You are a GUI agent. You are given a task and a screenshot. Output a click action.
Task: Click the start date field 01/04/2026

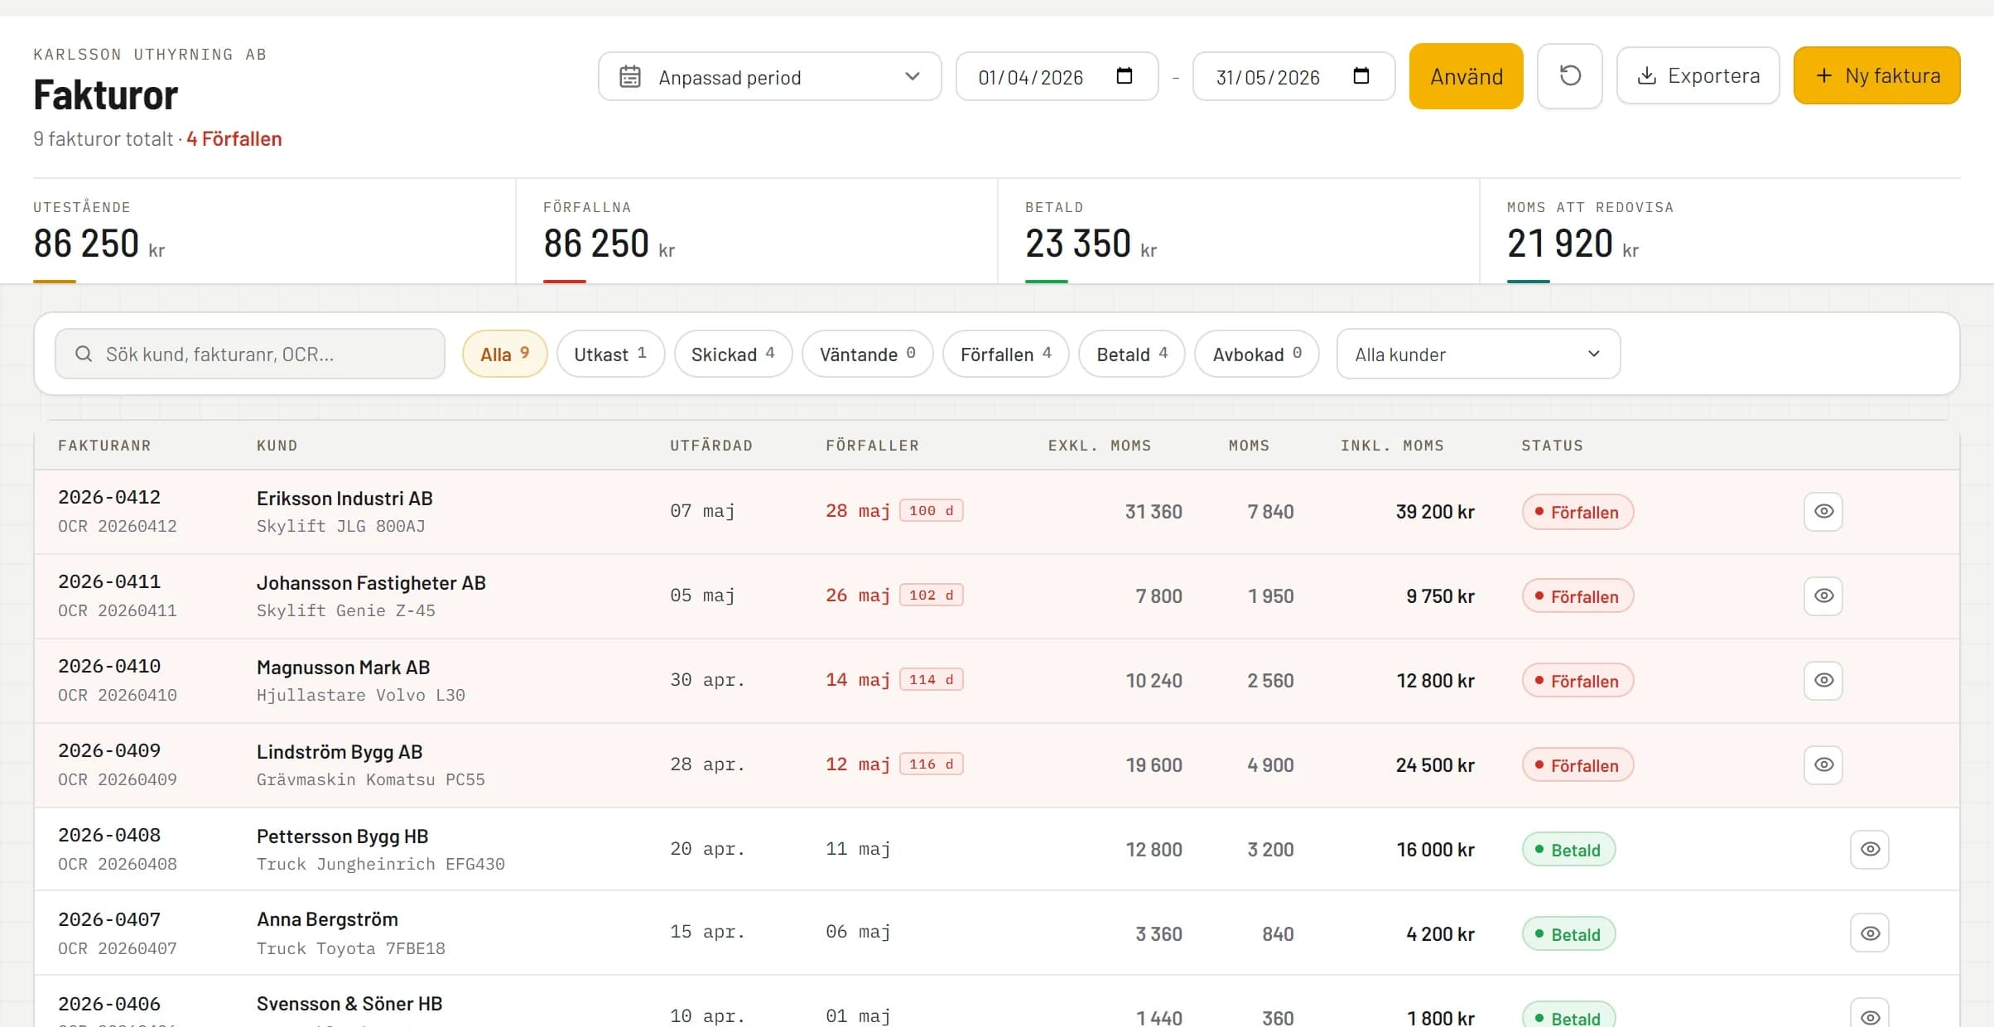point(1057,77)
